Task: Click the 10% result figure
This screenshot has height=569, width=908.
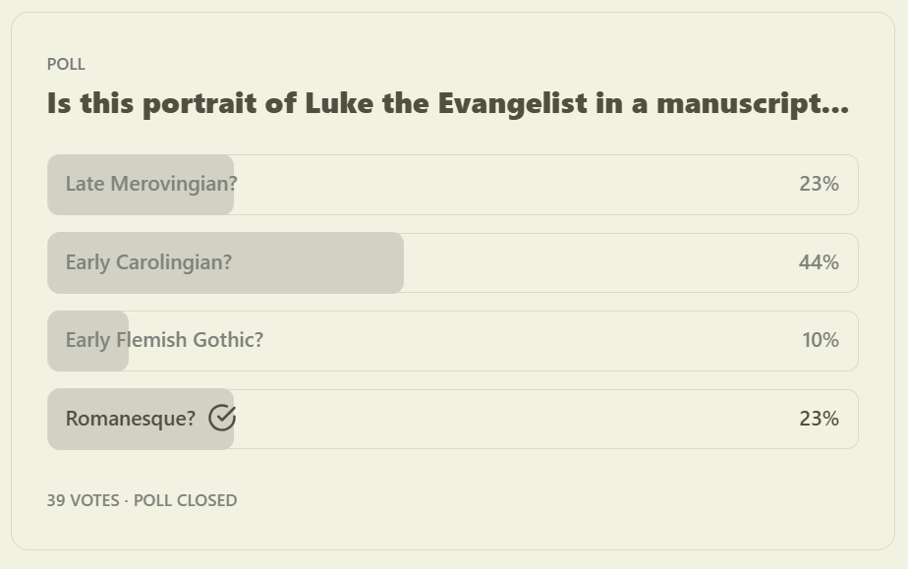Action: [x=820, y=340]
